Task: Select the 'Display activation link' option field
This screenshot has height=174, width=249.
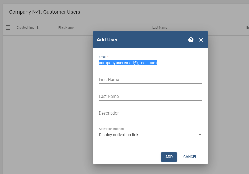Action: coord(147,135)
